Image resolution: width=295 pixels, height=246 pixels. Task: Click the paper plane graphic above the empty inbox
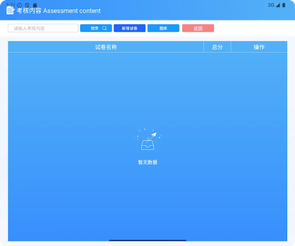point(153,134)
